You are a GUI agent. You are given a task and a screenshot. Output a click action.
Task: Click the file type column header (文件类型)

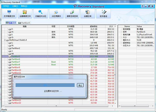click(71, 26)
